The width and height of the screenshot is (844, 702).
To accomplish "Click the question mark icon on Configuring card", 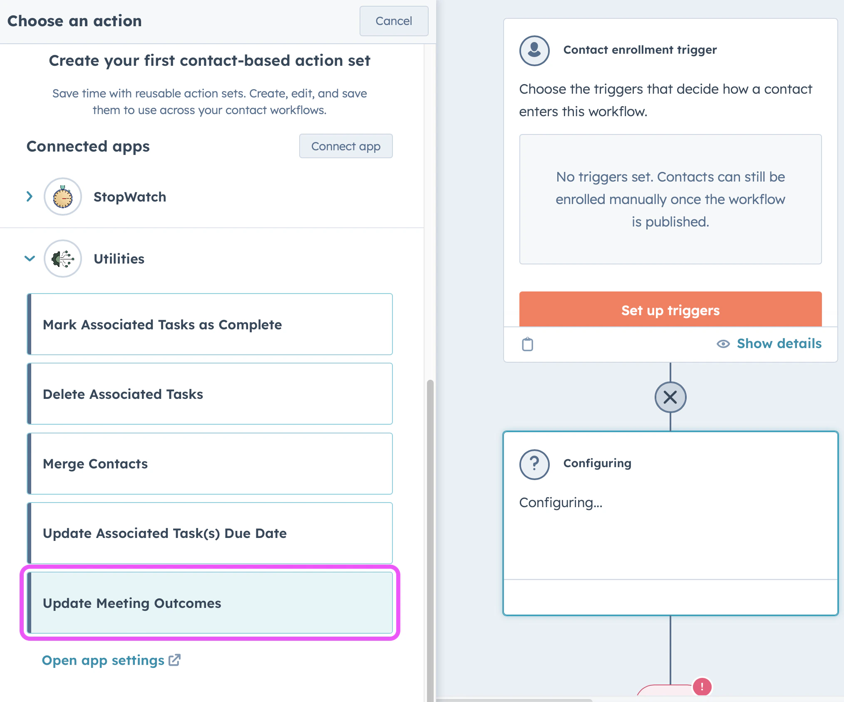I will point(534,463).
